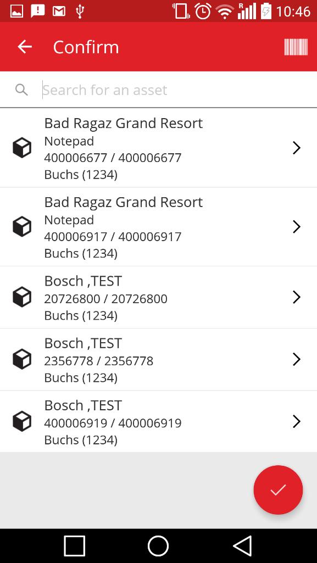This screenshot has width=317, height=563.
Task: Open chevron for Bosch 400006919
Action: (296, 421)
